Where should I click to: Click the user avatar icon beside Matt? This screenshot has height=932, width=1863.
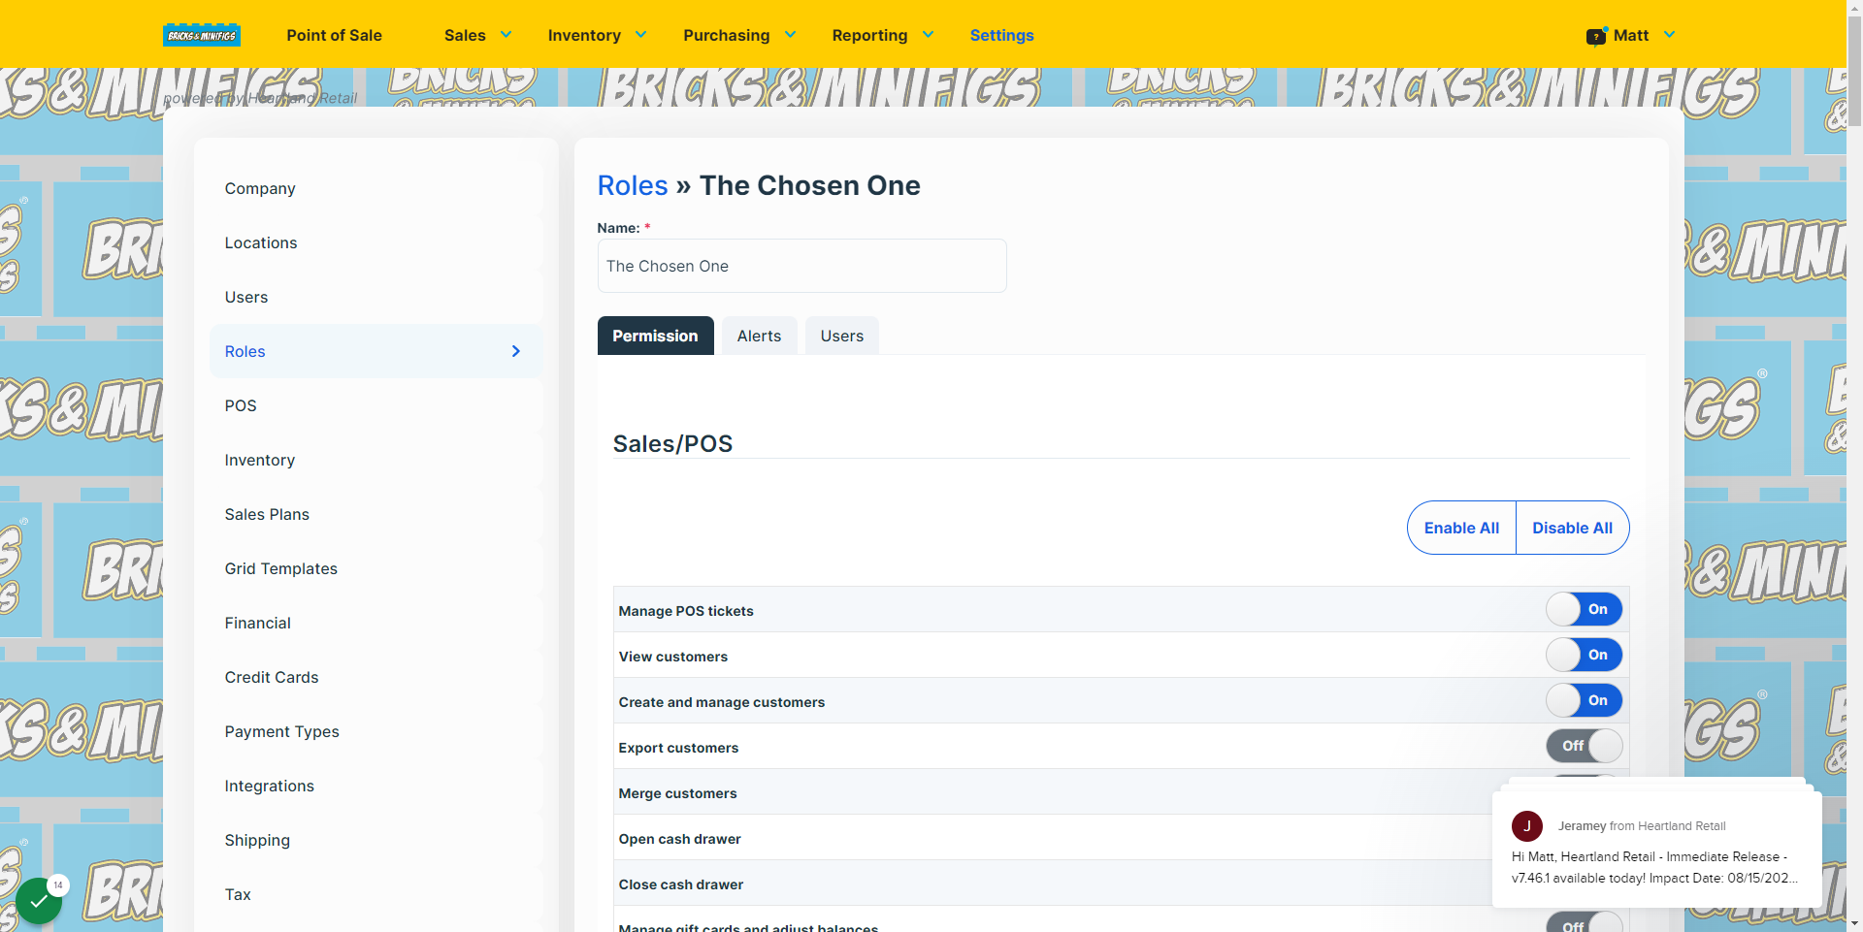(1596, 36)
